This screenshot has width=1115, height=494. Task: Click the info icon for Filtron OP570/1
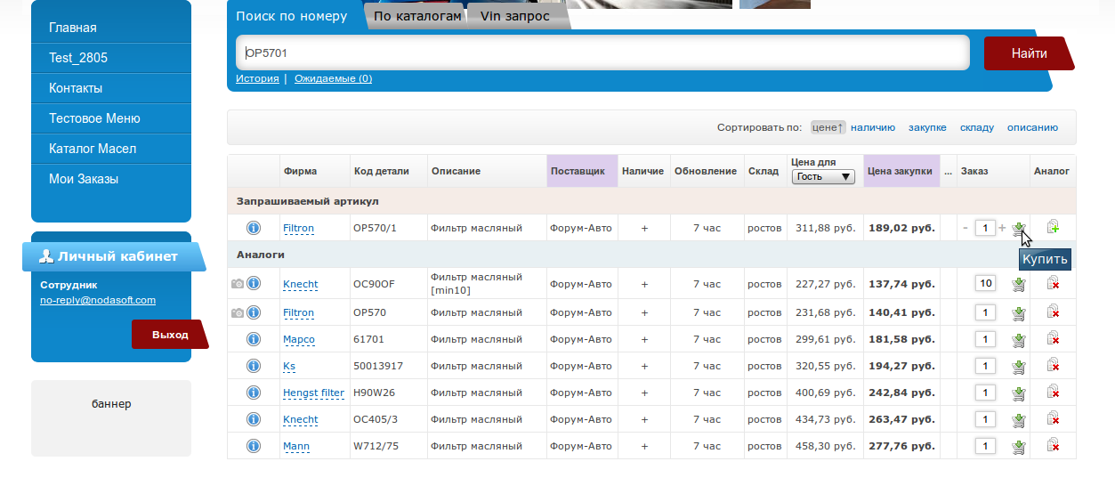(x=253, y=229)
